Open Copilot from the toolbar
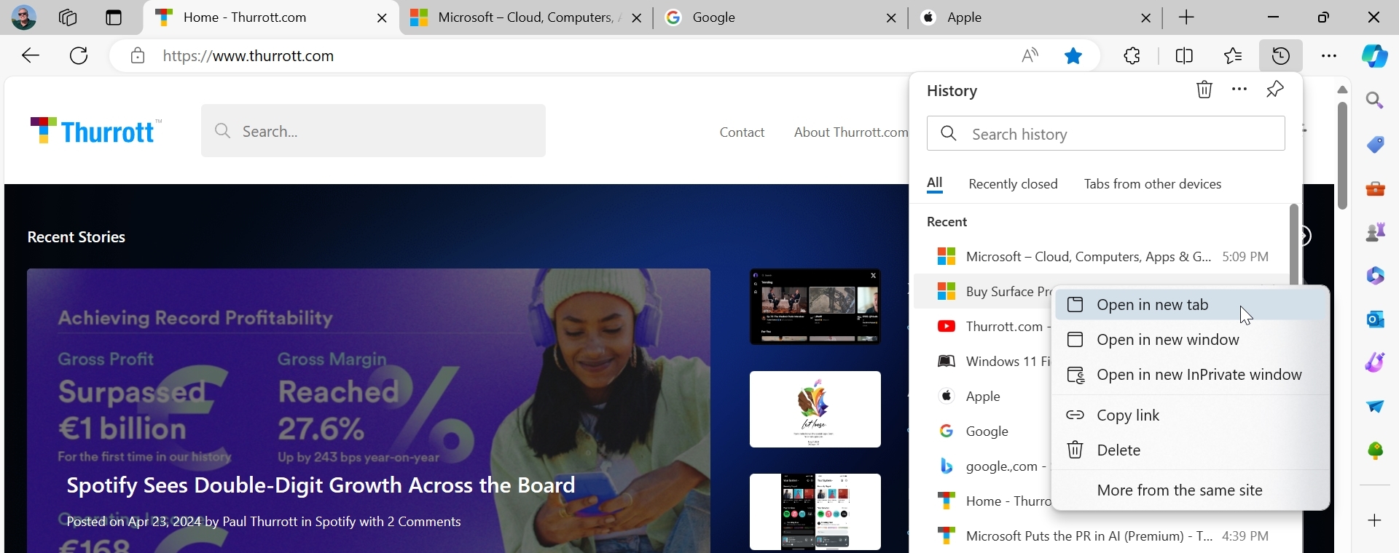 (x=1375, y=56)
